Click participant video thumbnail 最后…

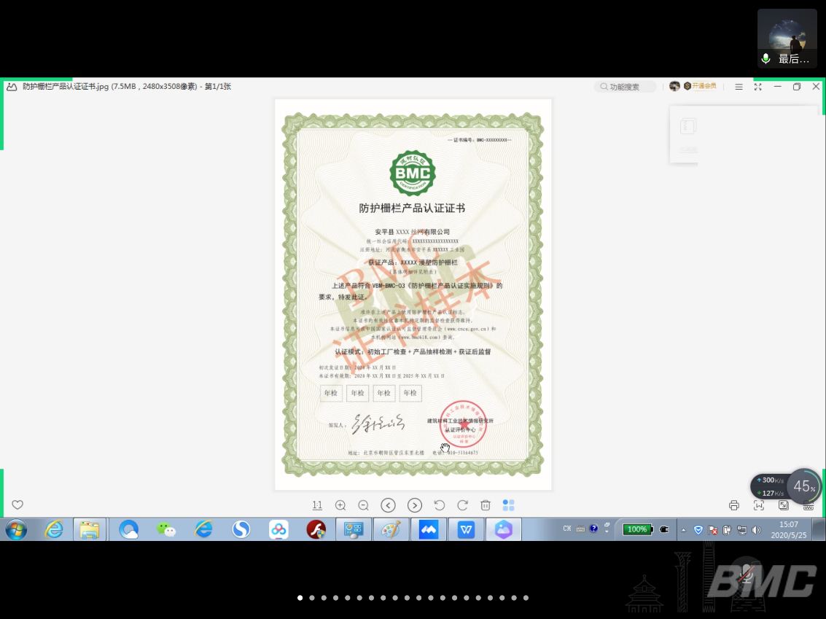(787, 38)
